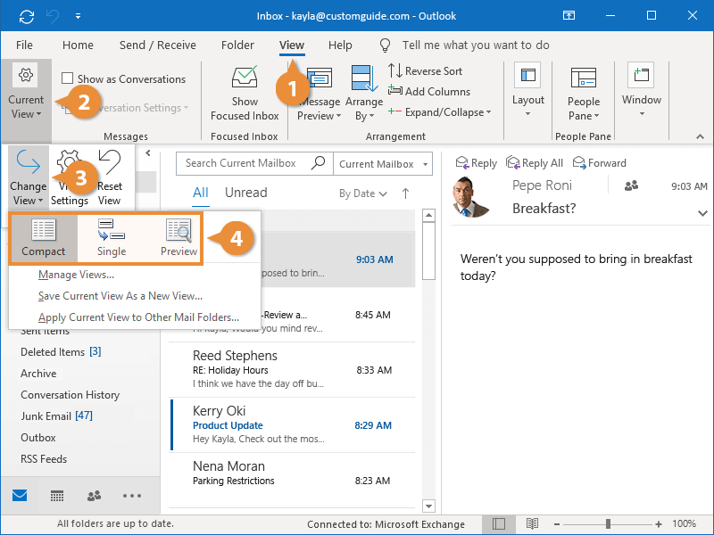Open the Expand/Collapse dropdown

(x=439, y=112)
